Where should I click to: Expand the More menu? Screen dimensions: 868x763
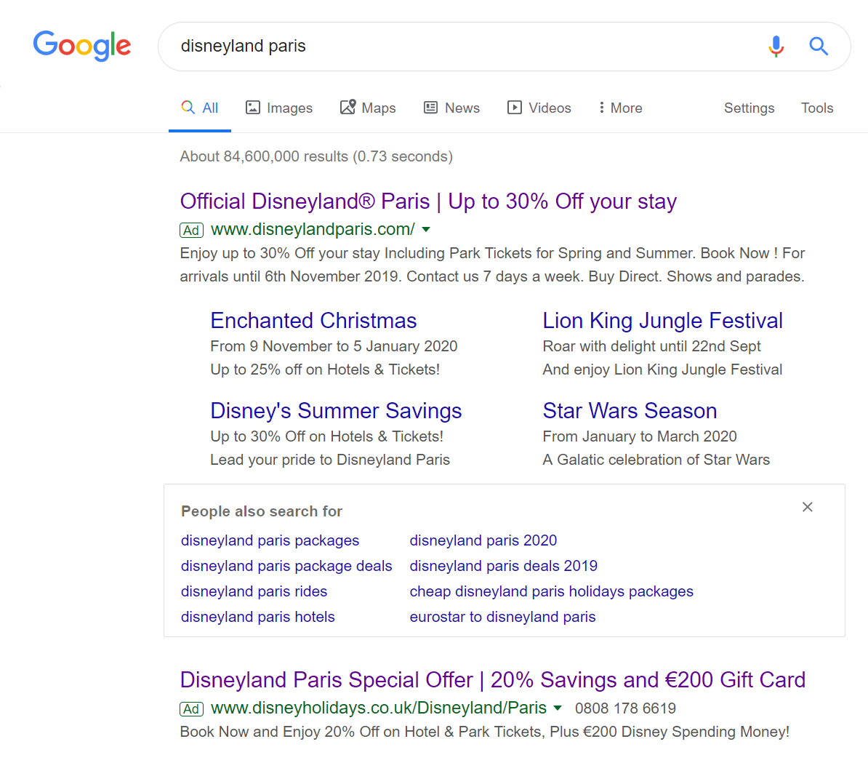tap(620, 108)
